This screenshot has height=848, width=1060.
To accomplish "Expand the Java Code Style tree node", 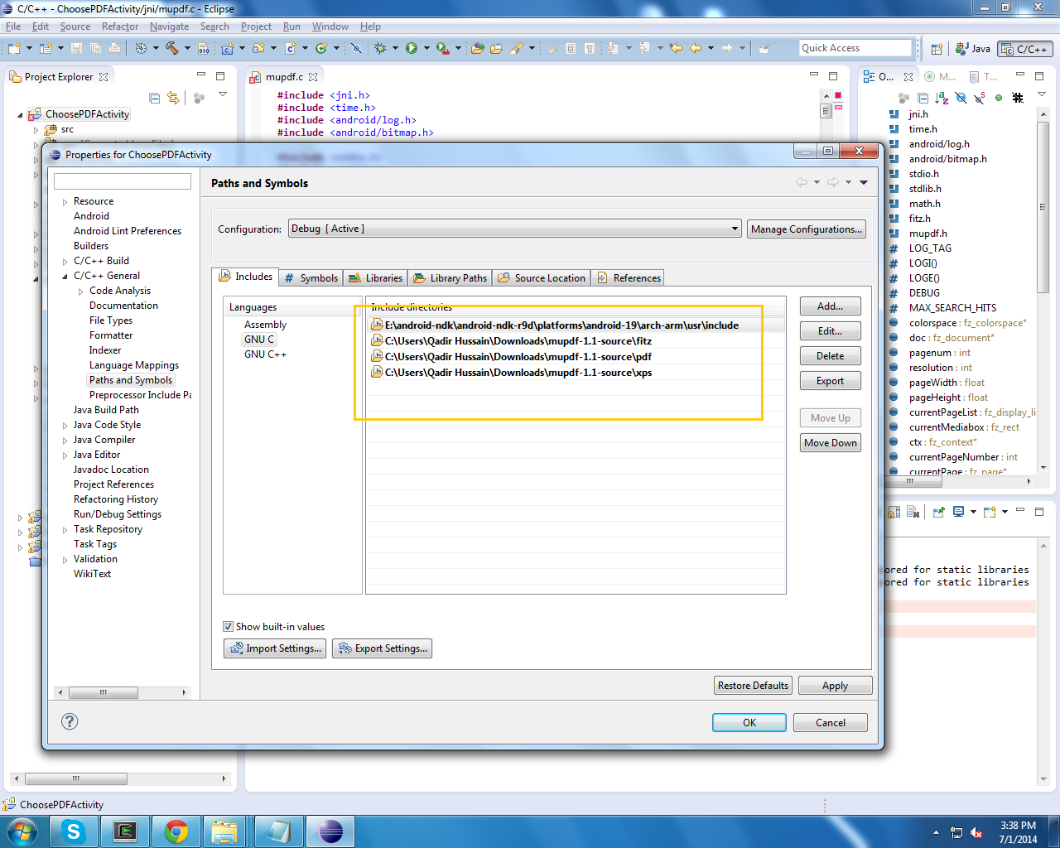I will 65,426.
